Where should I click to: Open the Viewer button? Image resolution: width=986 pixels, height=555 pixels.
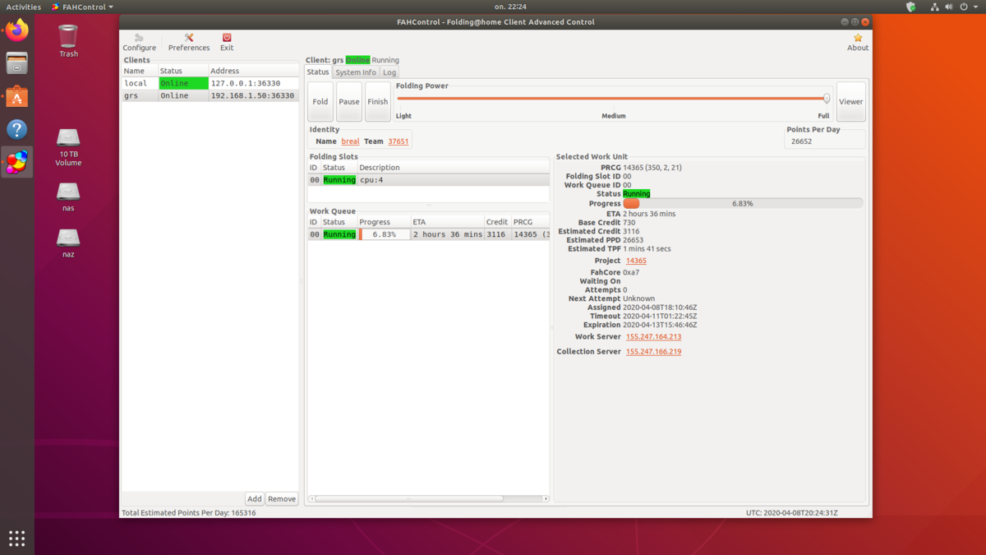(851, 102)
